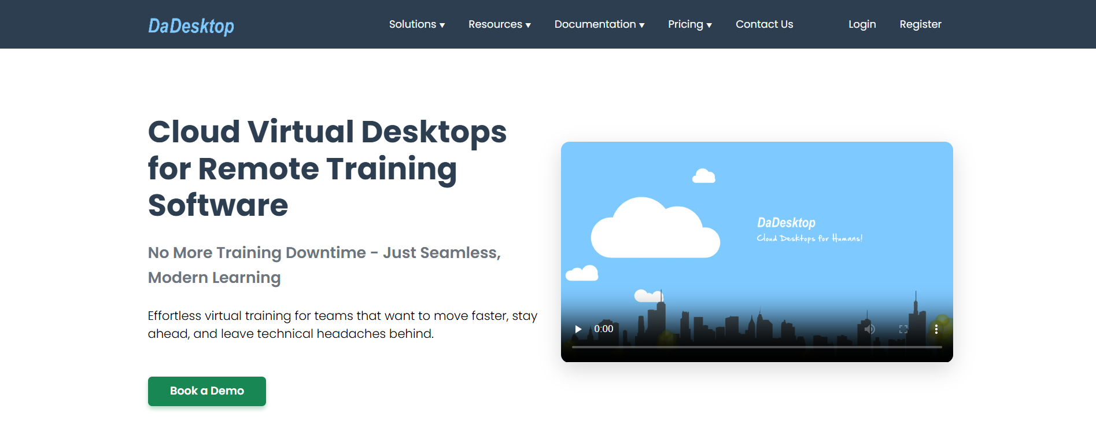Screen dimensions: 1096x442
Task: Go to the Login page
Action: [862, 24]
